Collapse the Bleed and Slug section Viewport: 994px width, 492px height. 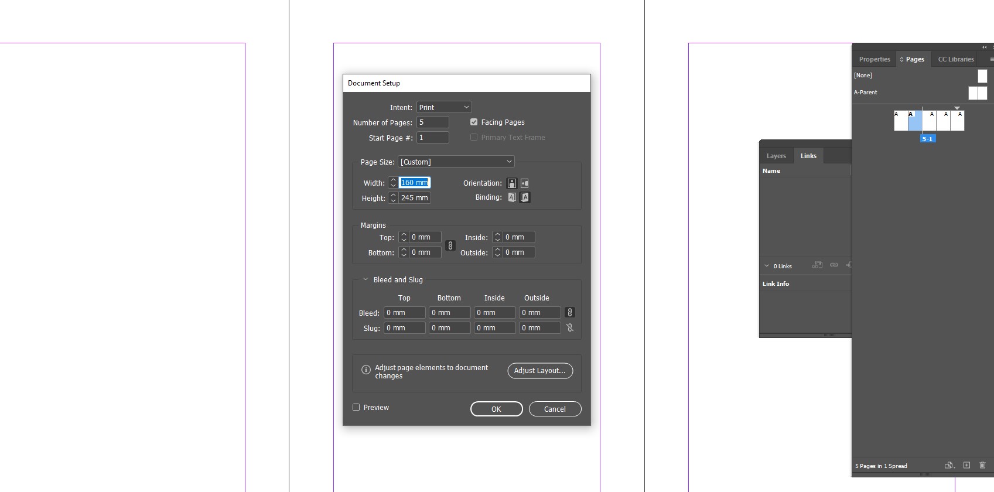tap(366, 279)
